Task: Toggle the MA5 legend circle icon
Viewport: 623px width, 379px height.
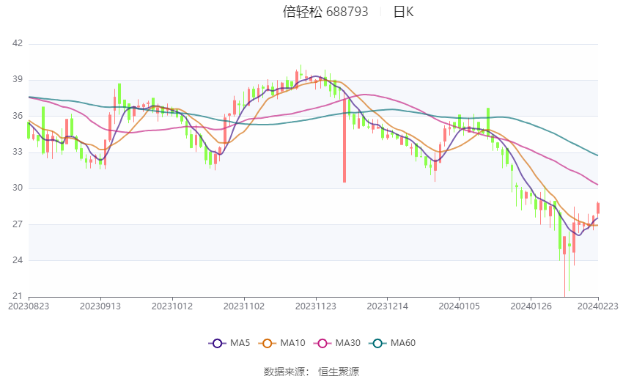Action: pos(217,343)
